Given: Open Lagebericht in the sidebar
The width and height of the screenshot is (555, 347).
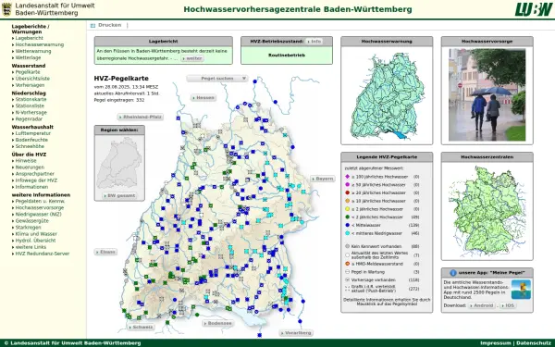Looking at the screenshot, I should (x=30, y=38).
